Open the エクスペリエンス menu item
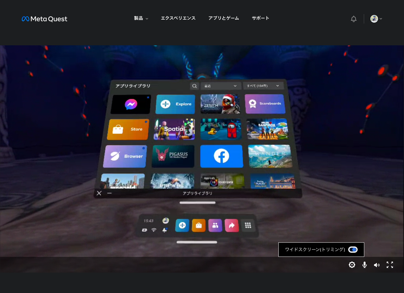The height and width of the screenshot is (293, 404). pyautogui.click(x=178, y=18)
